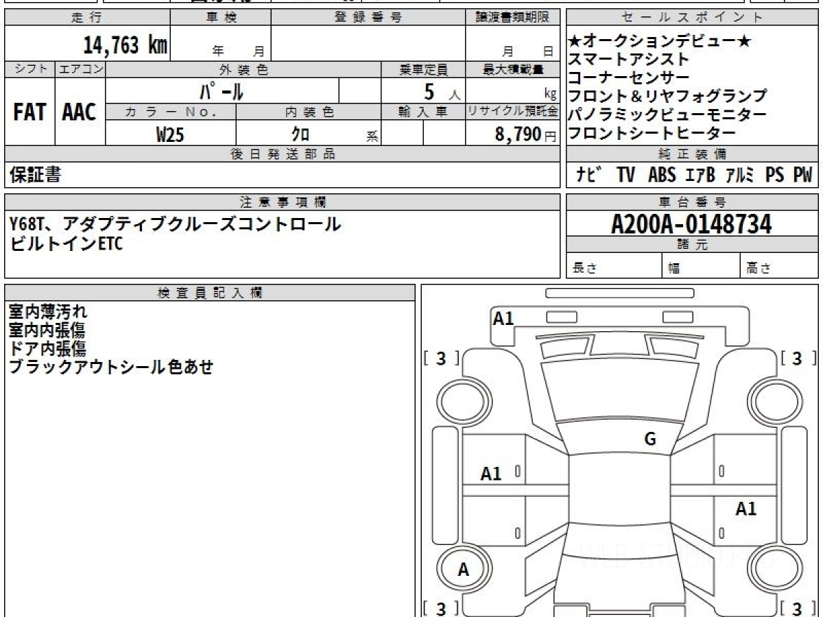Select the exterior color value パール
The width and height of the screenshot is (823, 617).
click(x=222, y=90)
